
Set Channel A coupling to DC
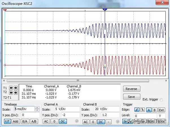click(63, 121)
